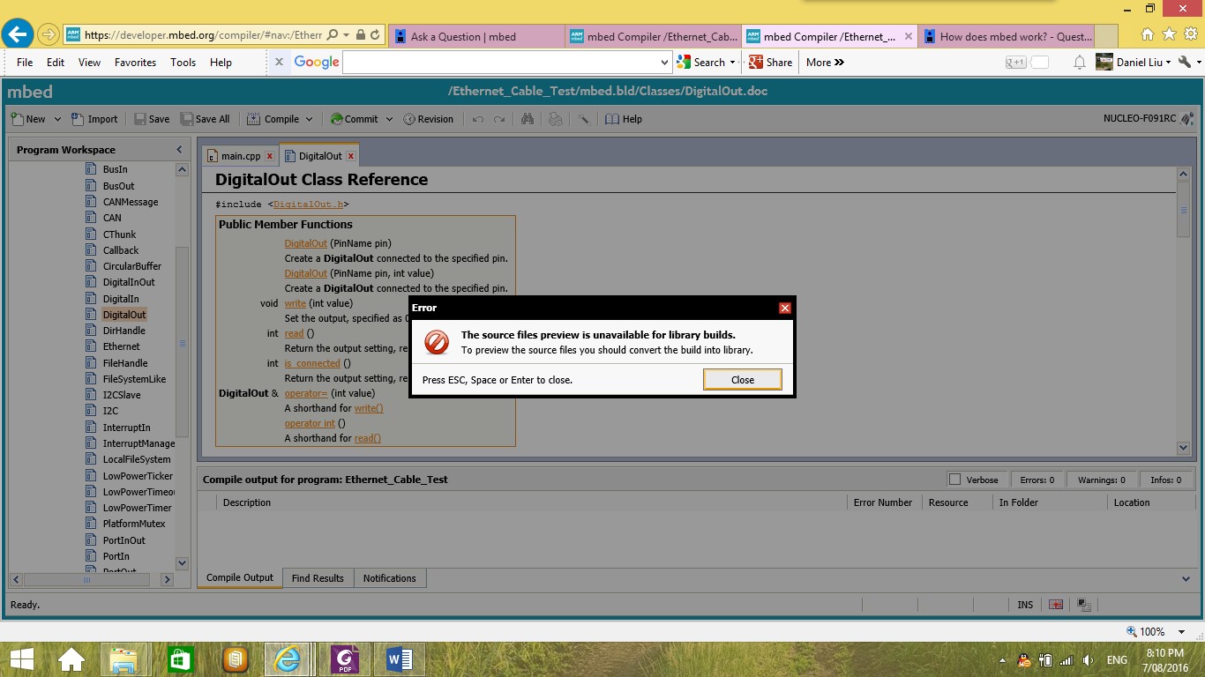Open Help from the book icon
This screenshot has height=677, width=1205.
[x=623, y=119]
